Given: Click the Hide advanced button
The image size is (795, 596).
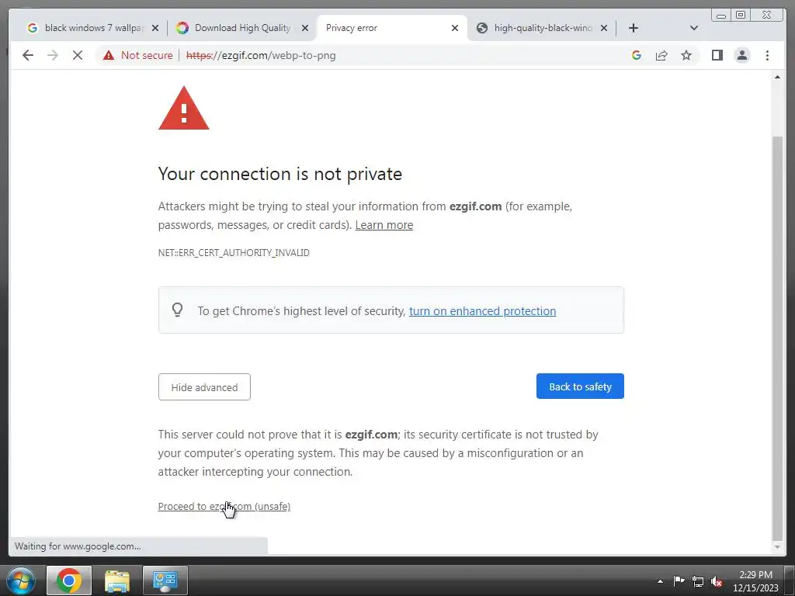Looking at the screenshot, I should [204, 387].
